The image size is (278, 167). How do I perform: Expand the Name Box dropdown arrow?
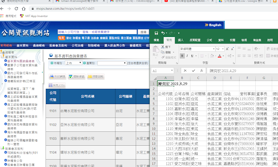tap(172, 71)
